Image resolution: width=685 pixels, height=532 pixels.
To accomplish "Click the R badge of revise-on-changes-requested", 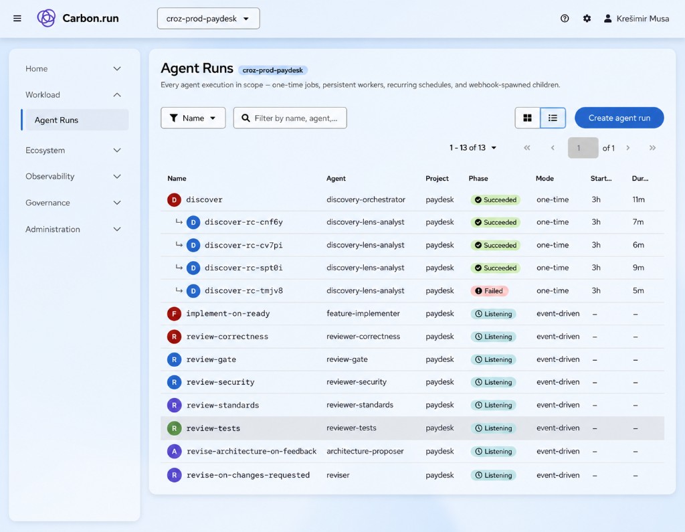I will [x=175, y=475].
